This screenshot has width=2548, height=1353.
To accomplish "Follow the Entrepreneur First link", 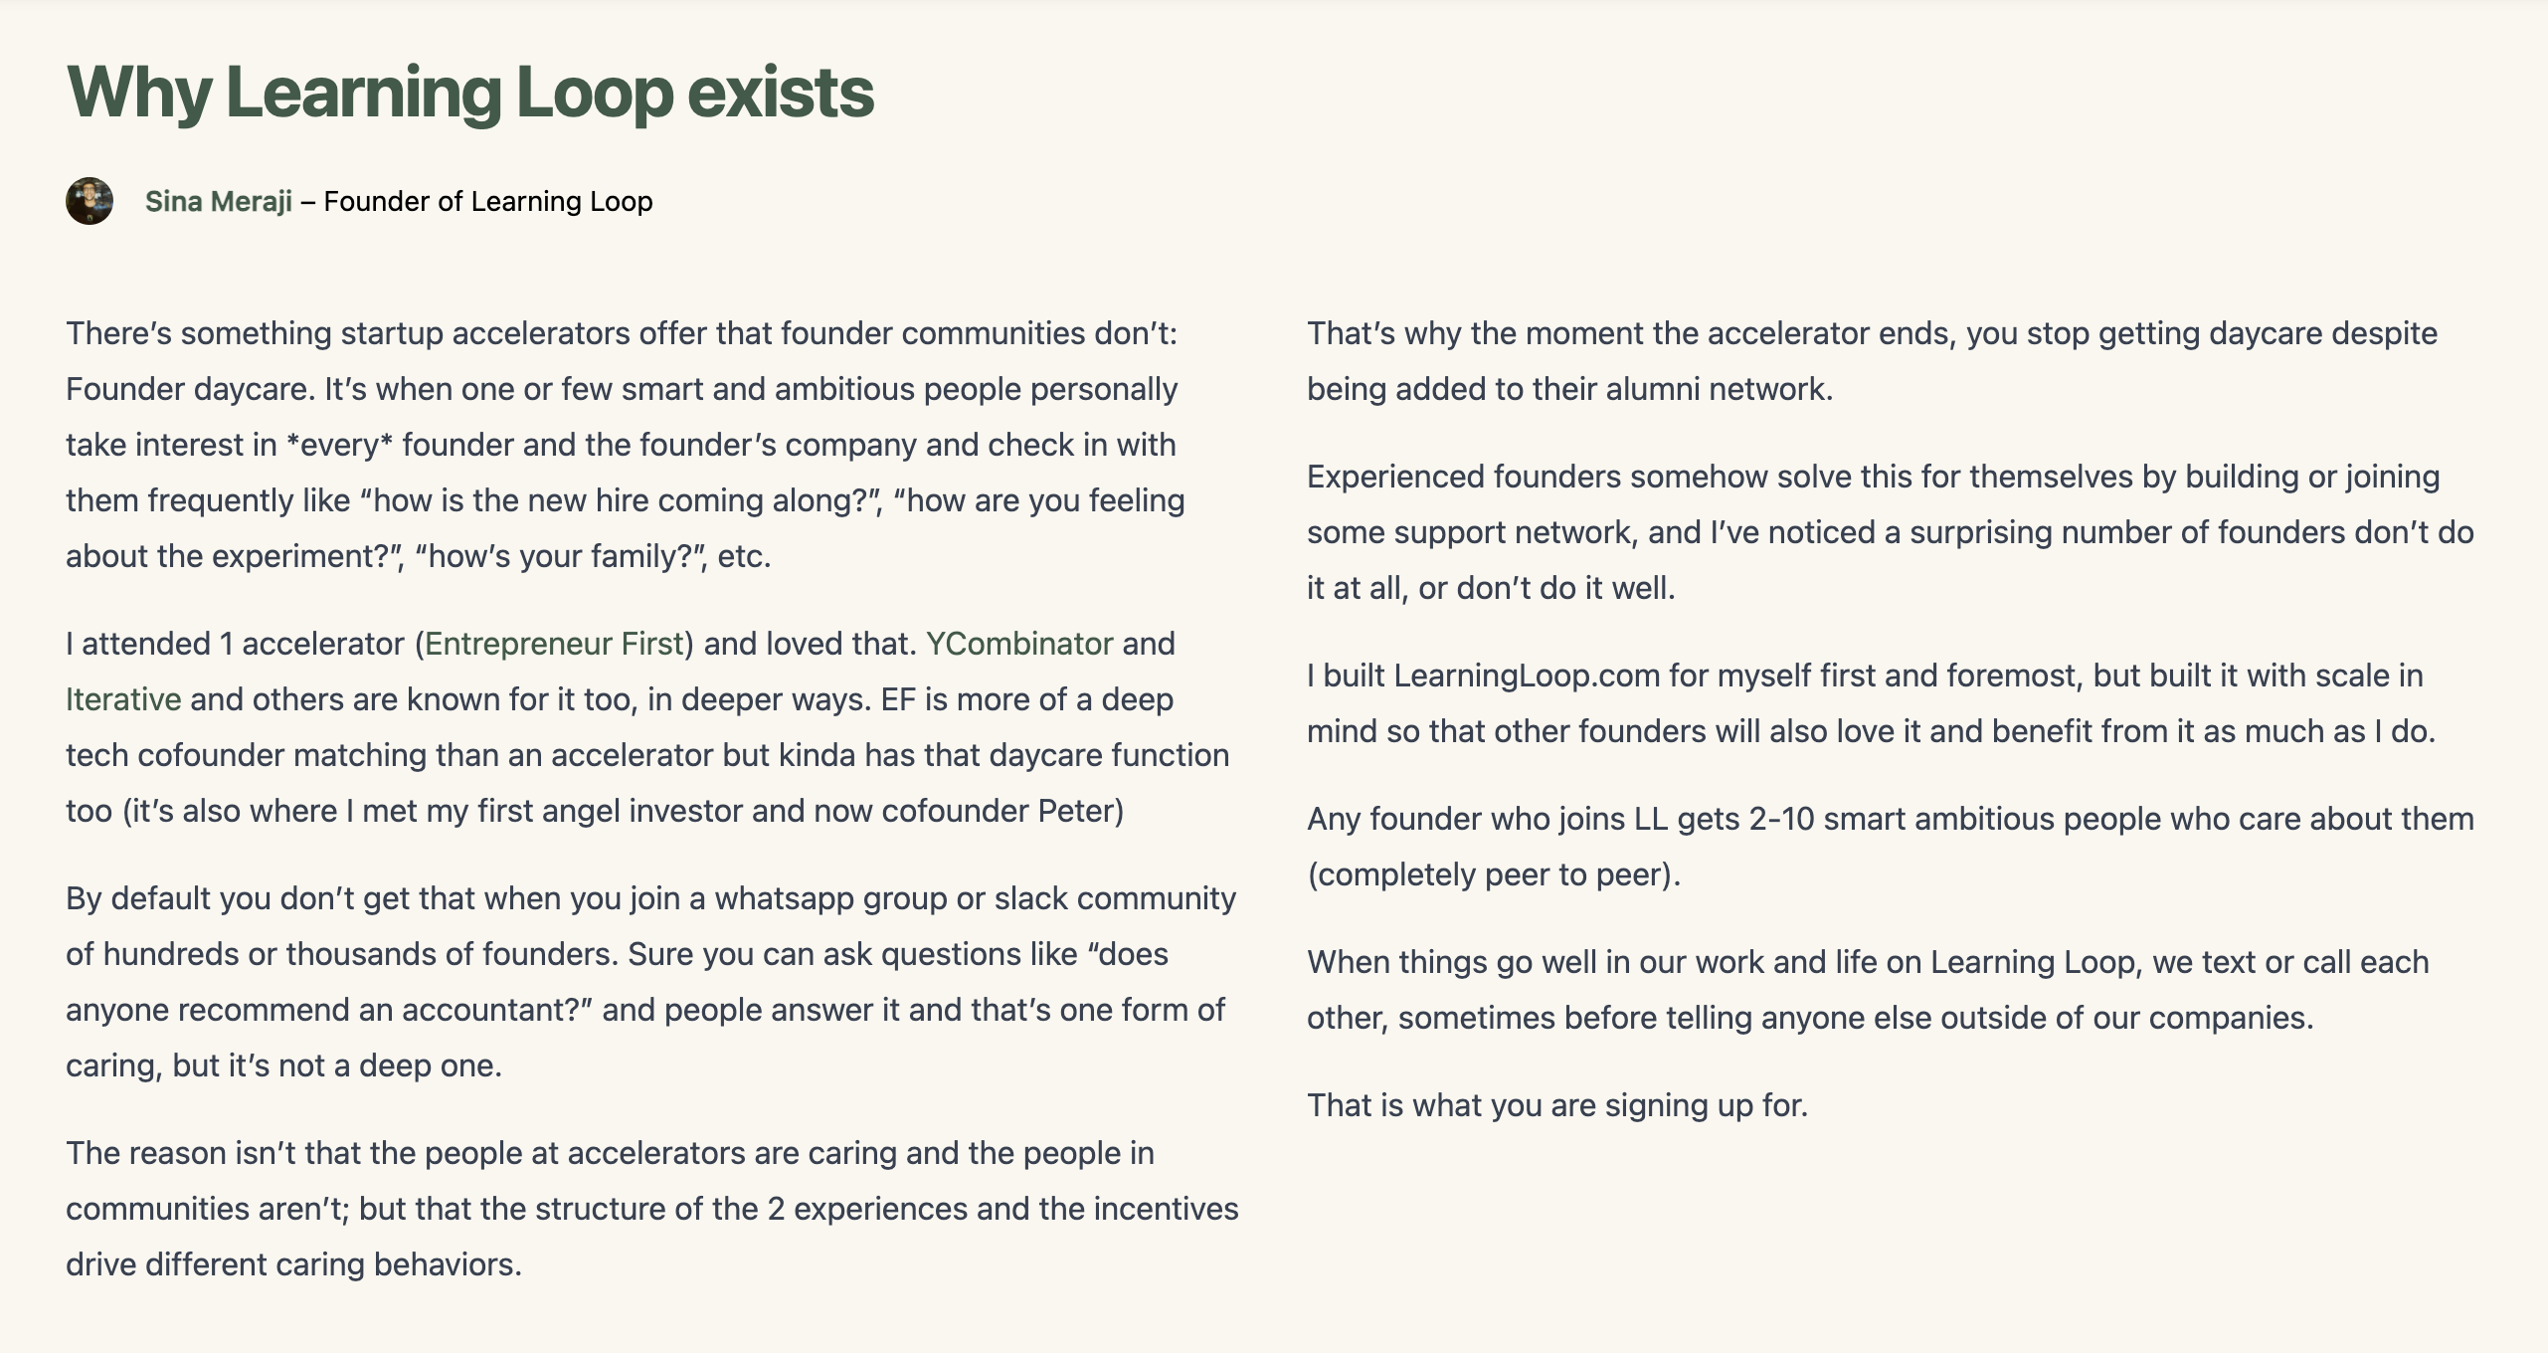I will [554, 644].
